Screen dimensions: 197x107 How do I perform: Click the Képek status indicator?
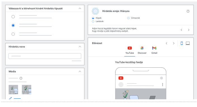tap(93, 18)
